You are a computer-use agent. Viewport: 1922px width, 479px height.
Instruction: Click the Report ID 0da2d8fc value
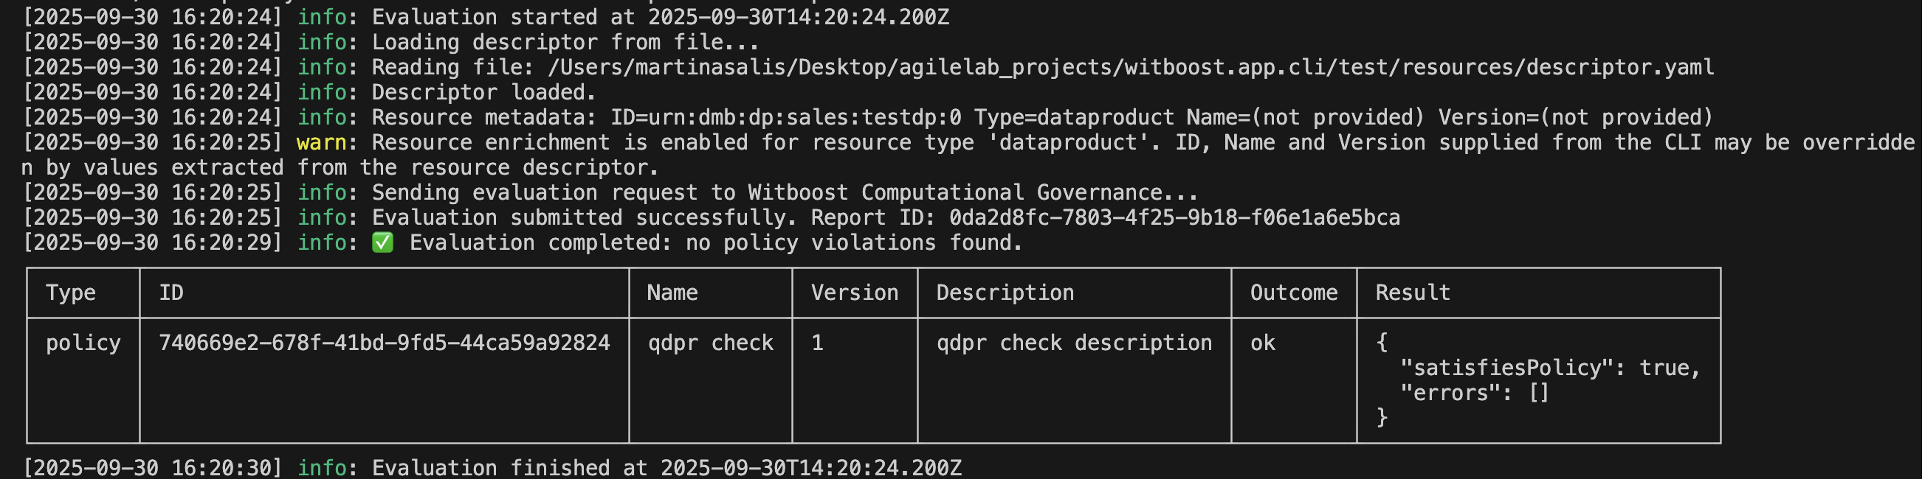point(1174,217)
